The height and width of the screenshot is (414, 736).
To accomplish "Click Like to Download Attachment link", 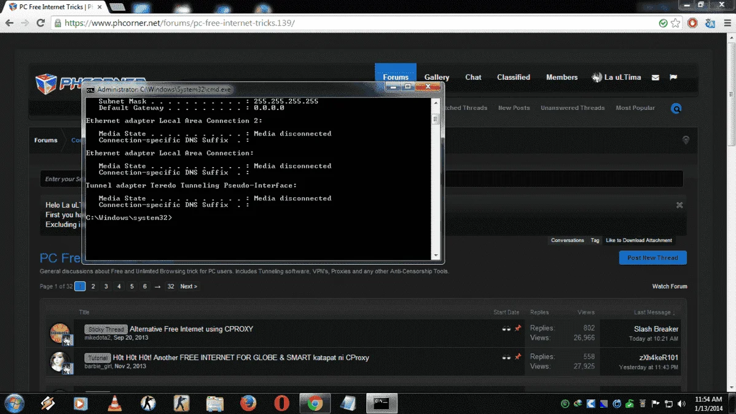I will pos(638,240).
